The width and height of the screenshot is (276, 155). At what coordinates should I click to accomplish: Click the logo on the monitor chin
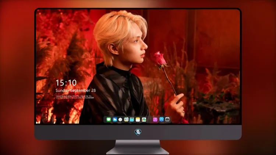(x=138, y=132)
